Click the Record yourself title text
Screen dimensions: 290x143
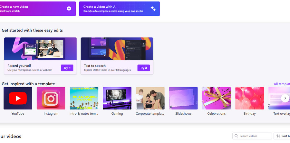coord(19,66)
